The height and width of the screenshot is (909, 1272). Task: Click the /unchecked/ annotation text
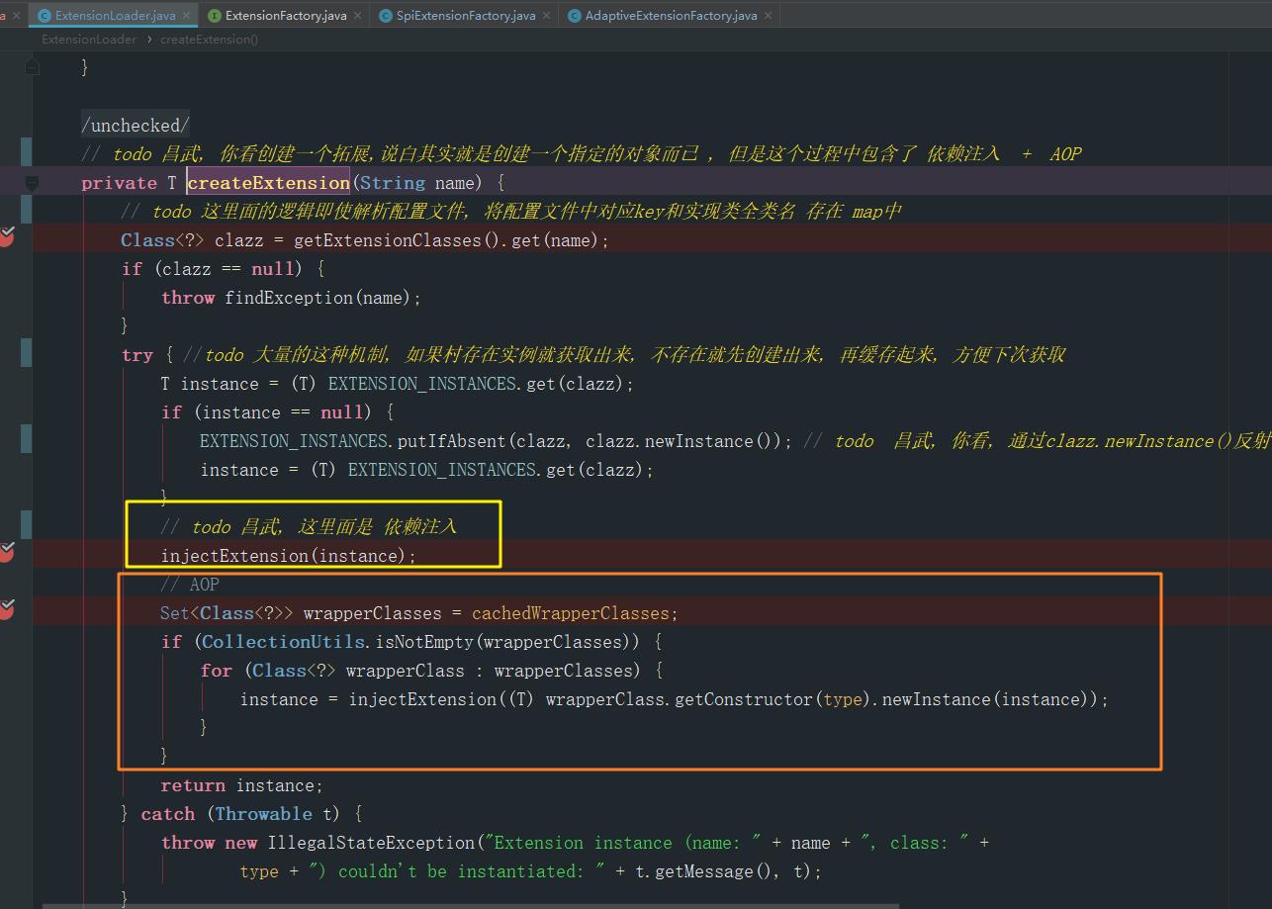[x=136, y=126]
